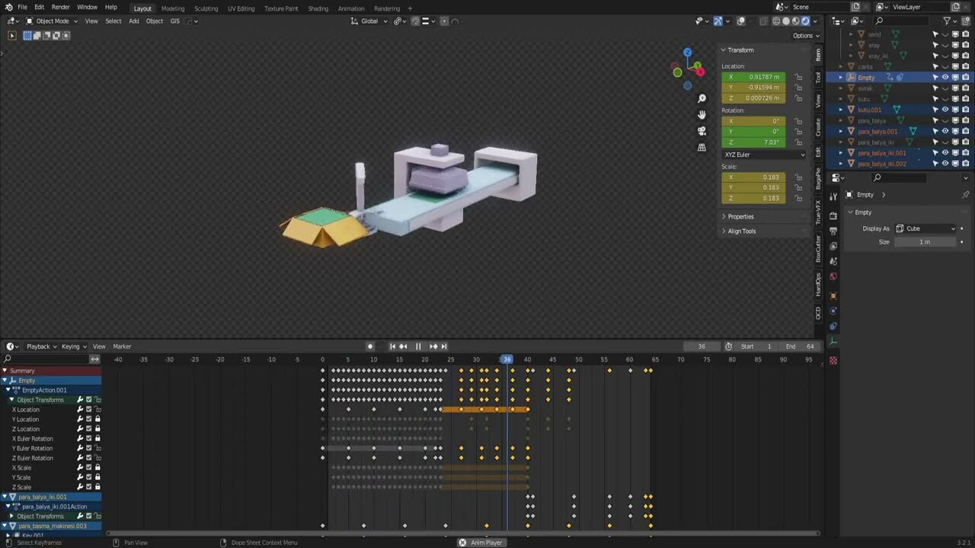Click the current frame field showing 36

click(701, 346)
